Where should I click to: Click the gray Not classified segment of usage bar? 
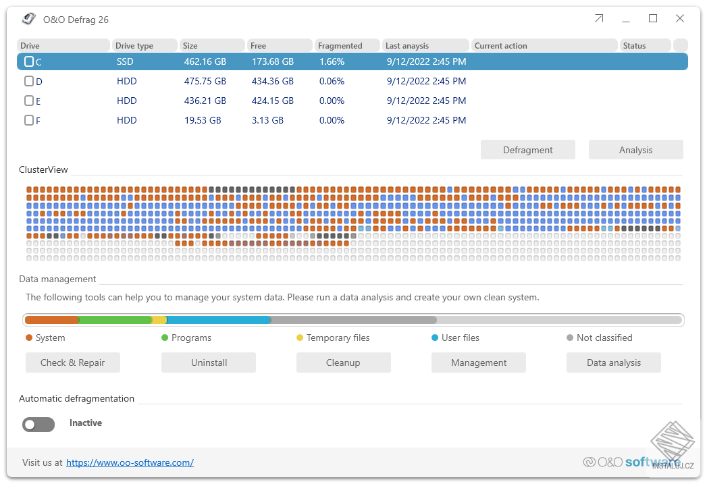pyautogui.click(x=354, y=320)
